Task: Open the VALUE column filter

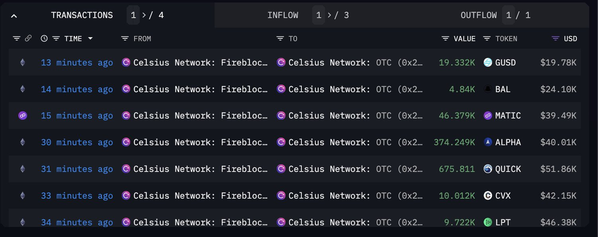Action: tap(446, 38)
